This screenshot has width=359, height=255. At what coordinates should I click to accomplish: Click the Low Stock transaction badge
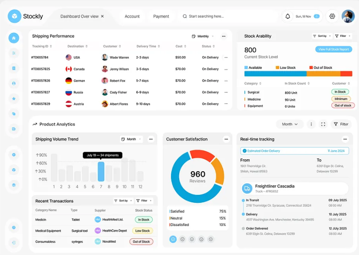pos(142,231)
